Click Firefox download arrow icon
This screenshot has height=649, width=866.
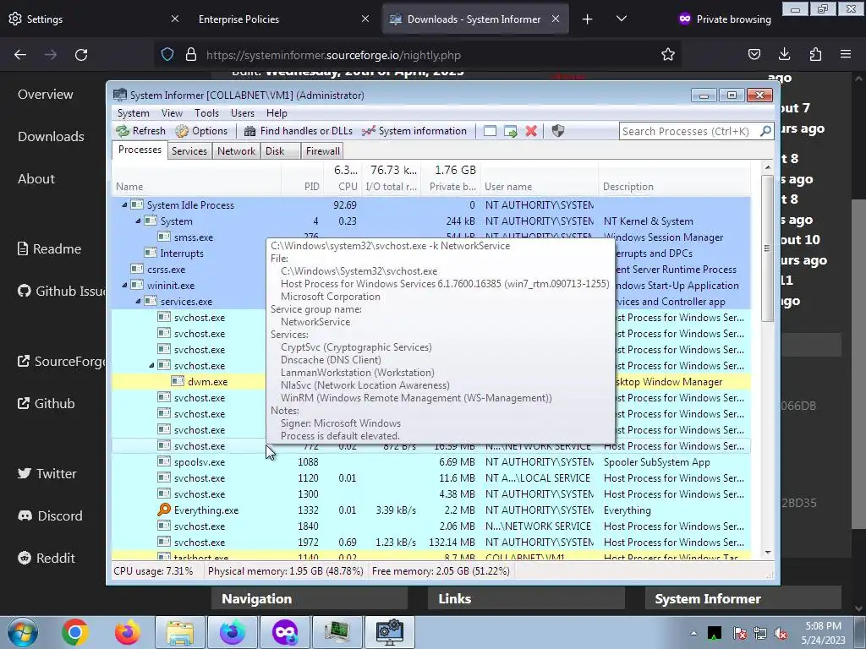pos(784,54)
